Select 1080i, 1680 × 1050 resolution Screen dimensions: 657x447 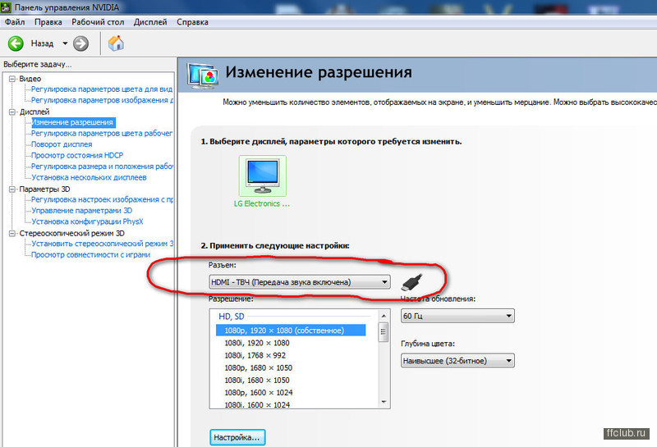pos(257,380)
